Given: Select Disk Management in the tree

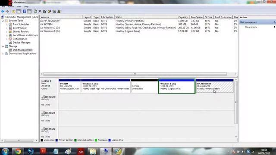Looking at the screenshot, I should tap(22, 50).
